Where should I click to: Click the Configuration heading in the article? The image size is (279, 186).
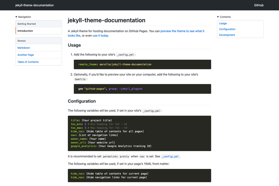[82, 101]
